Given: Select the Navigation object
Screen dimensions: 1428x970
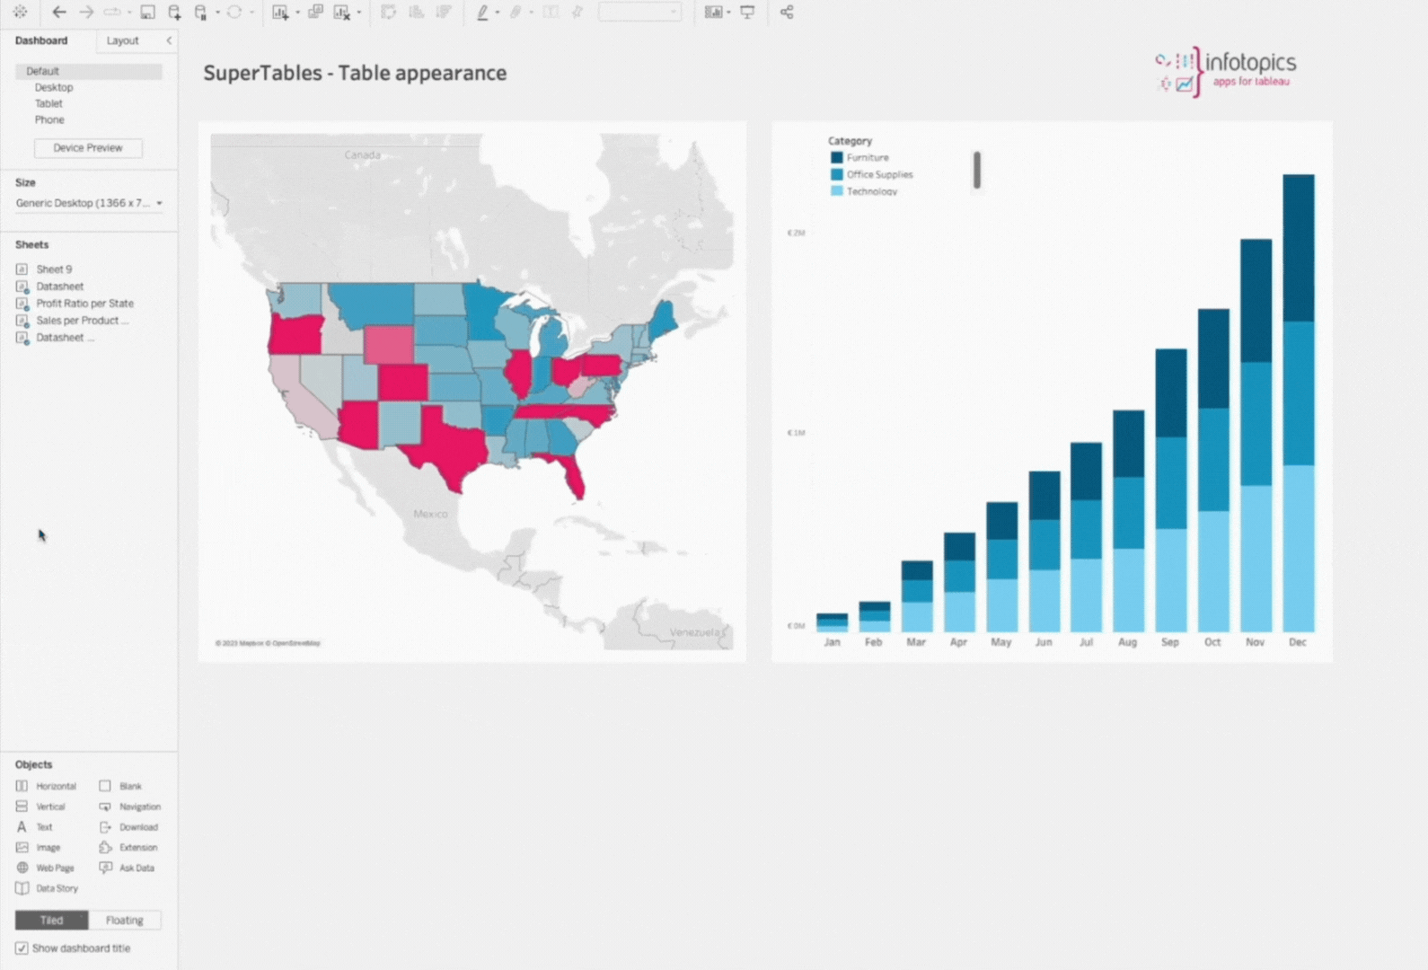Looking at the screenshot, I should 130,807.
